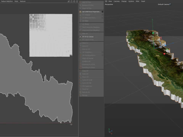183x137 pixels.
Task: Click the Cycle UV CCW command
Action: [91, 80]
